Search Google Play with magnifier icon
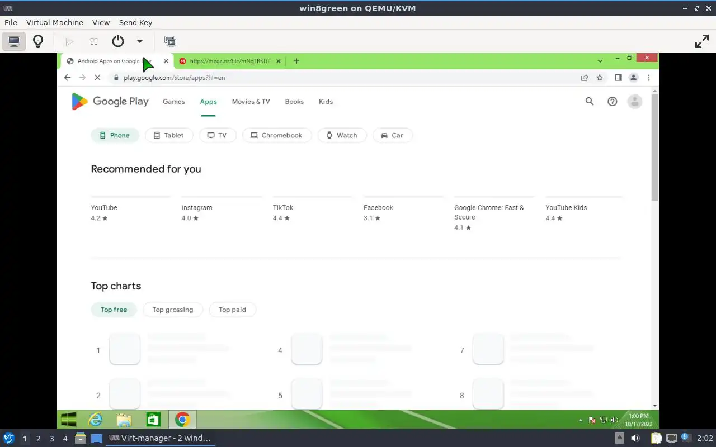Viewport: 716px width, 447px height. coord(590,101)
